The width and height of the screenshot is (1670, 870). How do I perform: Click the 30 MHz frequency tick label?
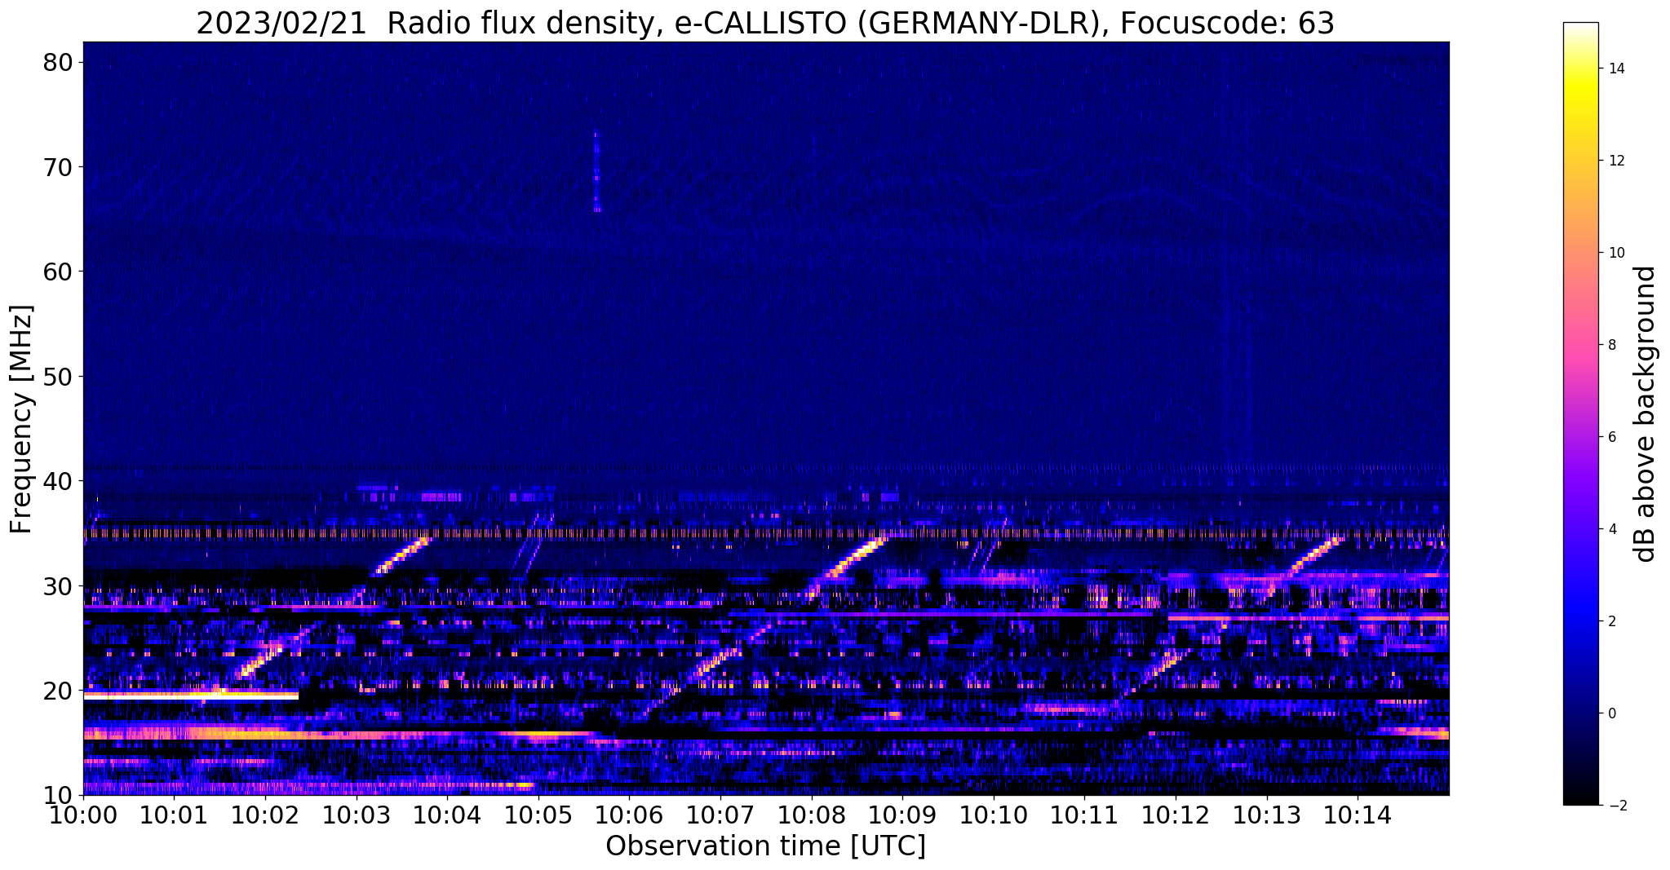(57, 585)
